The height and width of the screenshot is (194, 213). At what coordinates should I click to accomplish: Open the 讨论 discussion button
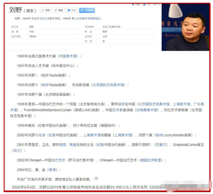pyautogui.click(x=72, y=10)
